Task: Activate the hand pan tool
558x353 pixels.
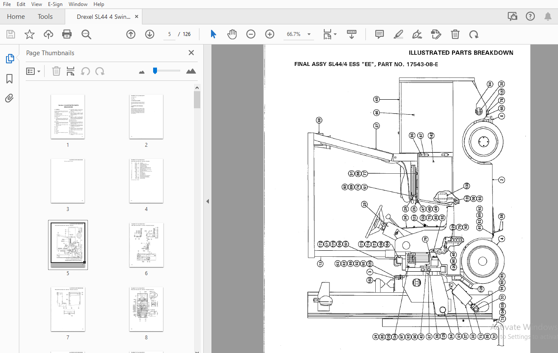Action: point(232,34)
